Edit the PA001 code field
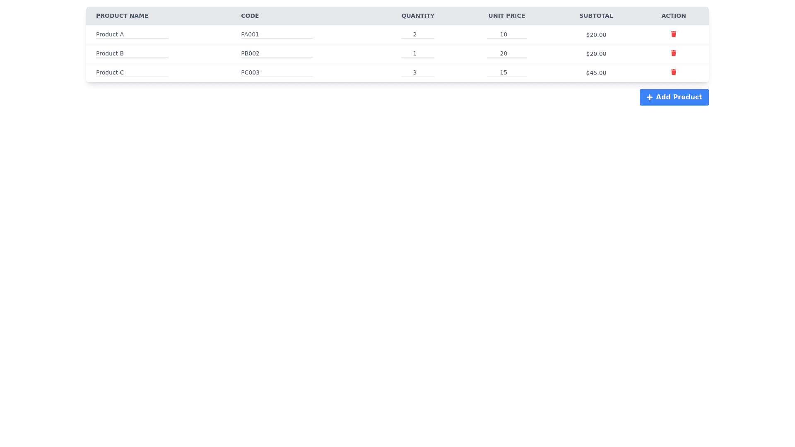The width and height of the screenshot is (795, 447). (277, 34)
